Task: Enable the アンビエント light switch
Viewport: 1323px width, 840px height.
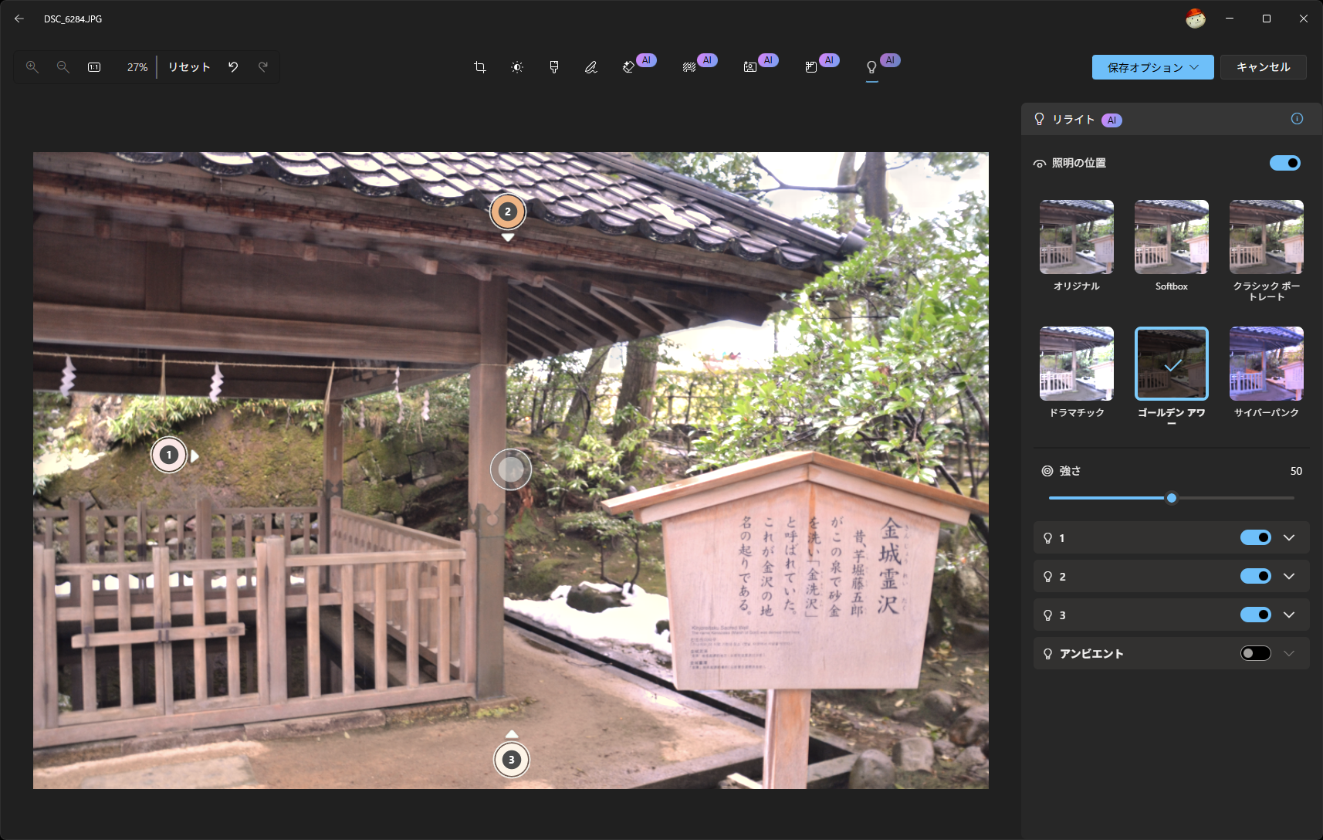Action: [x=1256, y=653]
